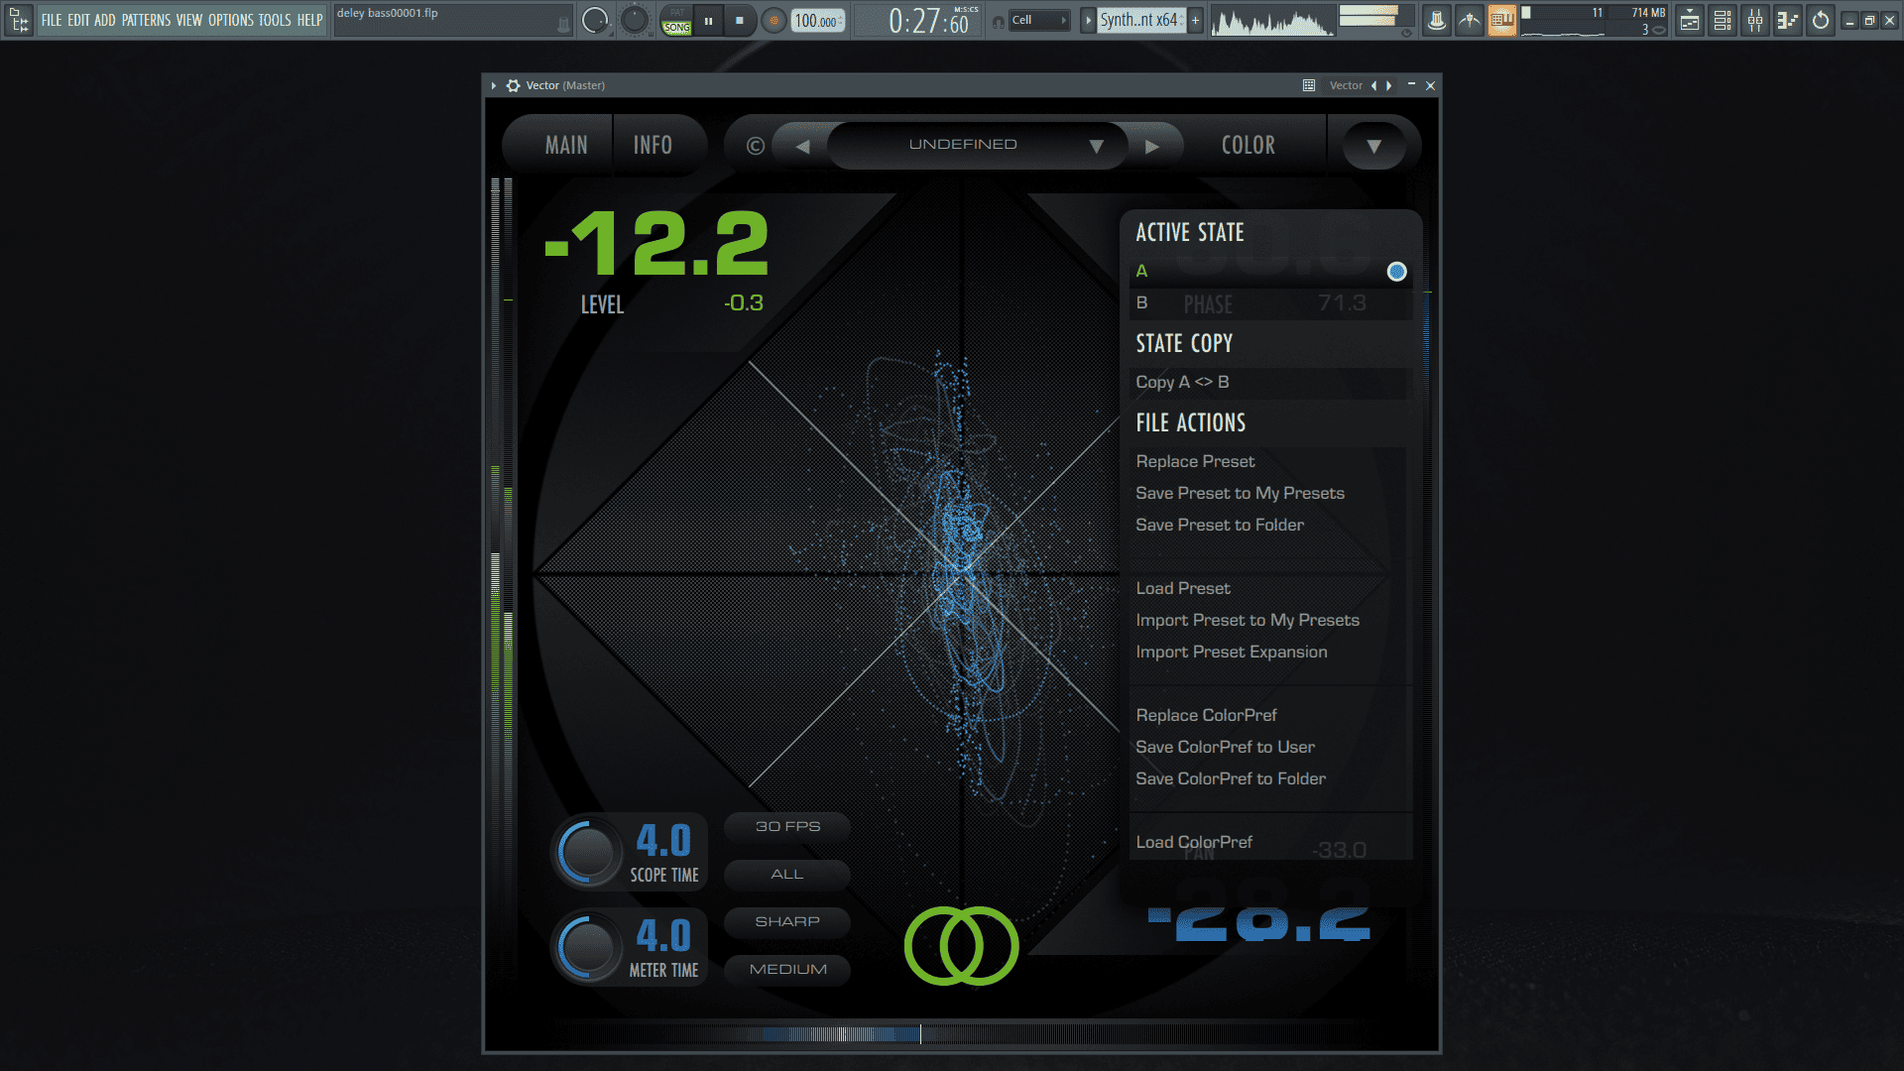This screenshot has width=1904, height=1071.
Task: Click the Synth..nt x64 pattern name
Action: [x=1140, y=20]
